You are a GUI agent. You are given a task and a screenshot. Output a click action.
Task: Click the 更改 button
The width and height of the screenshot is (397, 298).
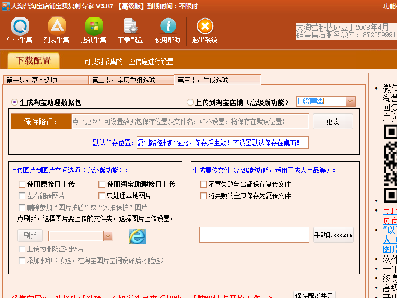(333, 122)
